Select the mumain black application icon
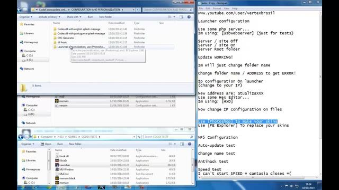The width and height of the screenshot is (339, 190). (57, 178)
